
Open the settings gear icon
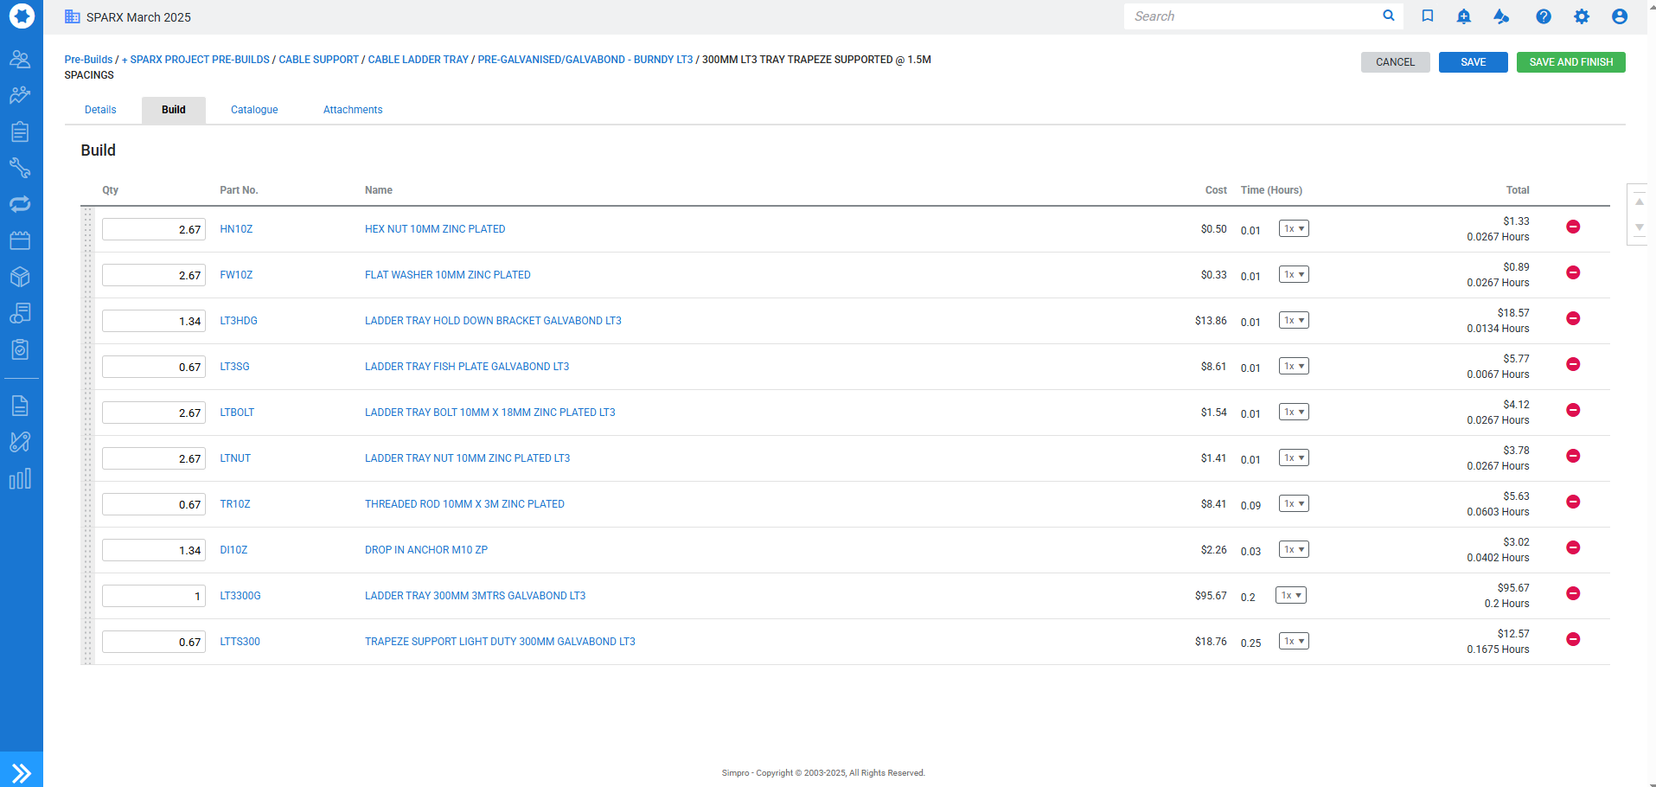(x=1581, y=16)
